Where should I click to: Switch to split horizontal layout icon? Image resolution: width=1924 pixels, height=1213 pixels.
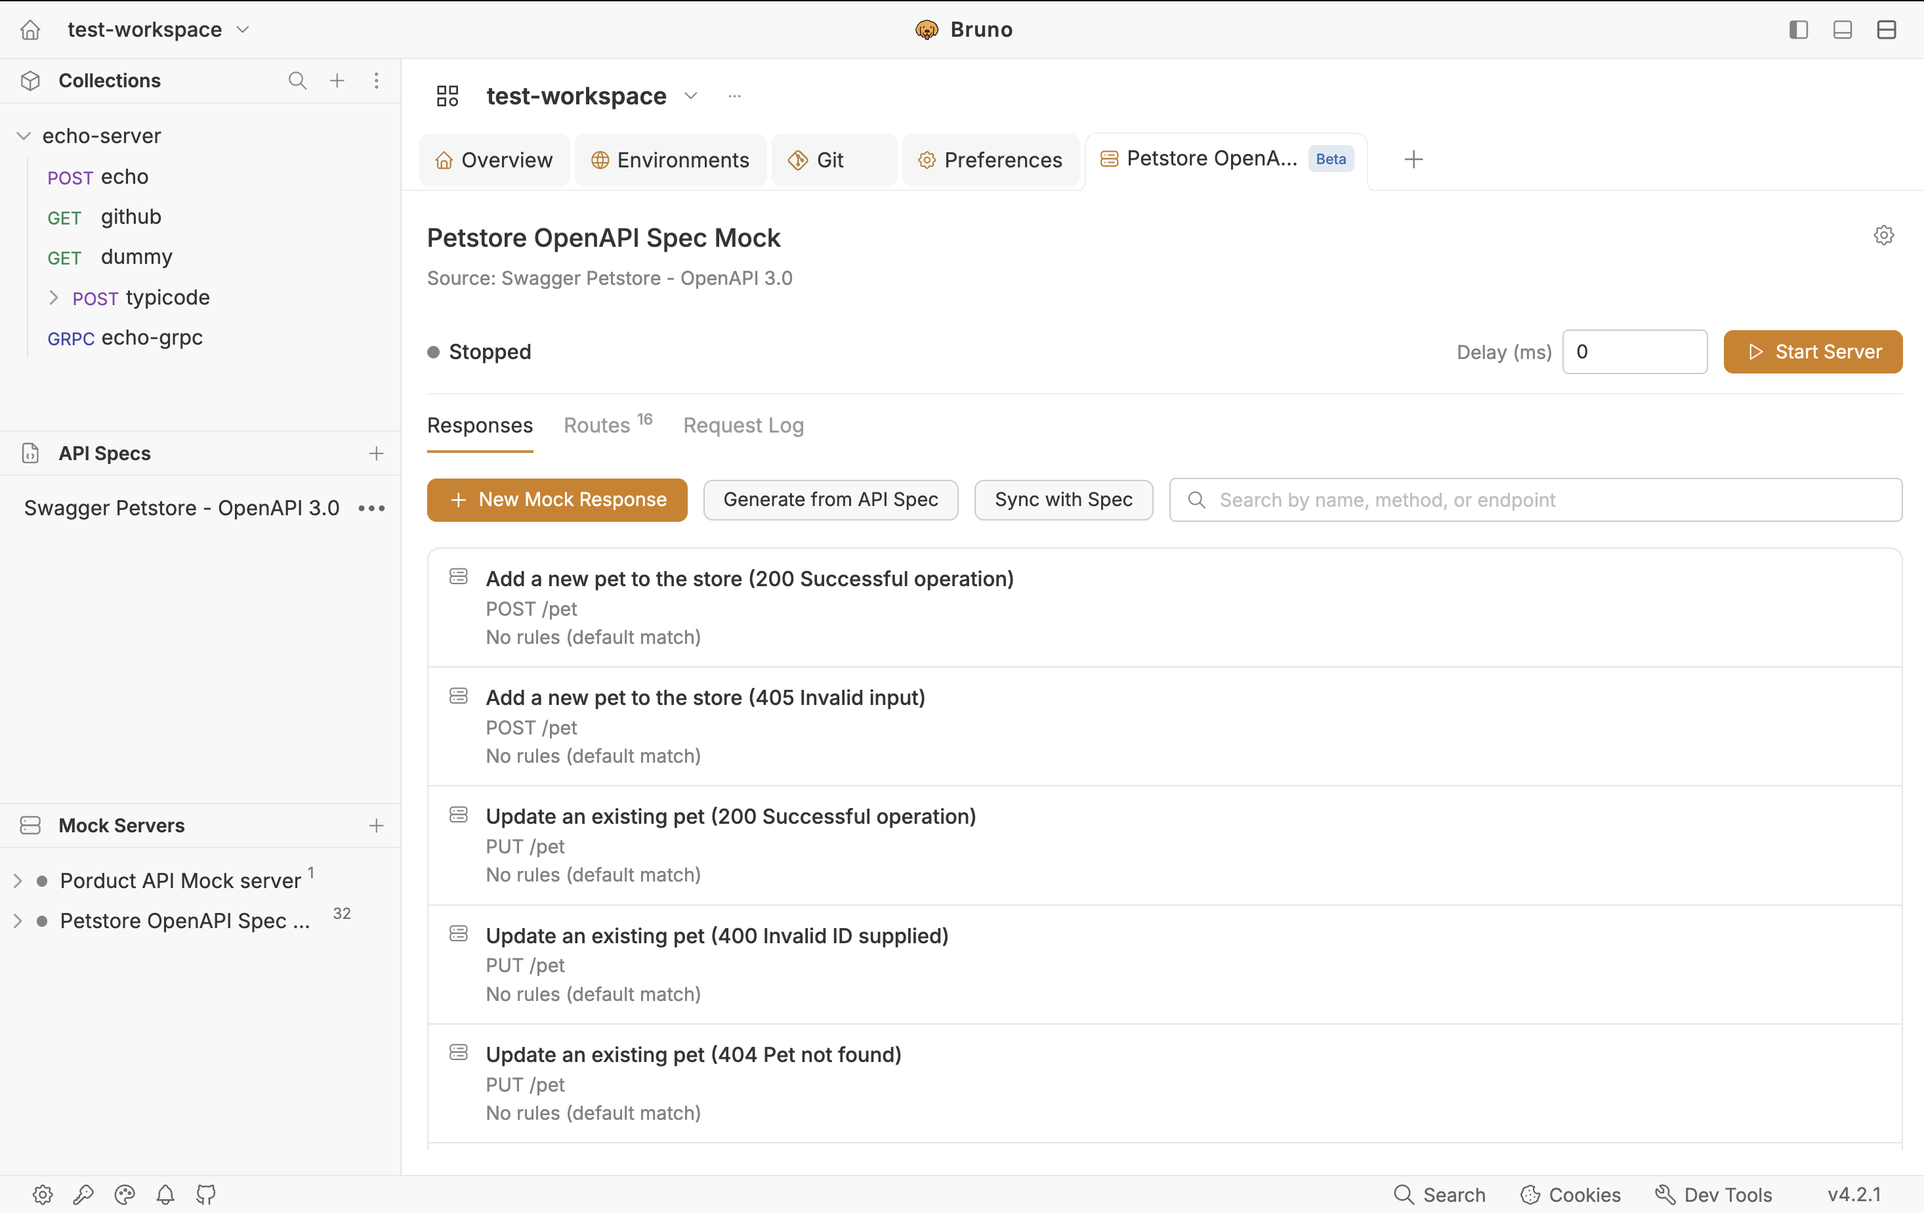(1887, 30)
